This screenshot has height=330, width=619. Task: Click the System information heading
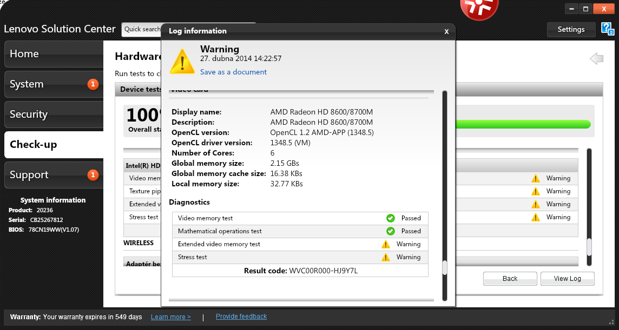(x=53, y=200)
